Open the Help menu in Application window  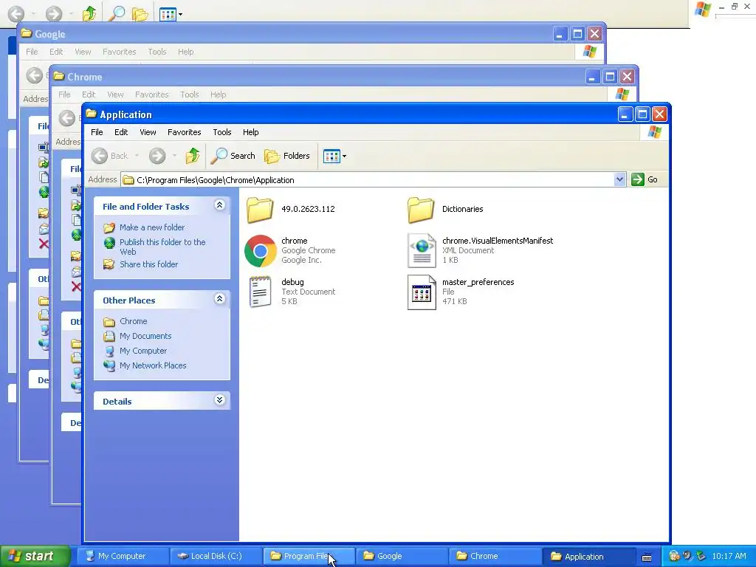pyautogui.click(x=251, y=132)
